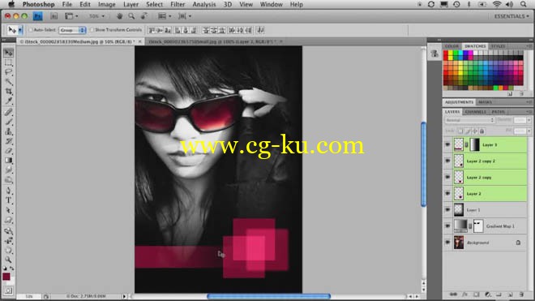This screenshot has width=535, height=301.
Task: Select the Healing Brush tool
Action: click(9, 112)
